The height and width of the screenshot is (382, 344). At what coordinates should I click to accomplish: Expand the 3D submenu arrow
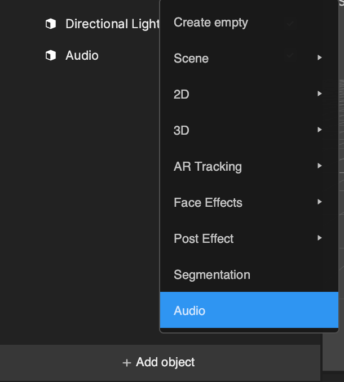point(320,130)
